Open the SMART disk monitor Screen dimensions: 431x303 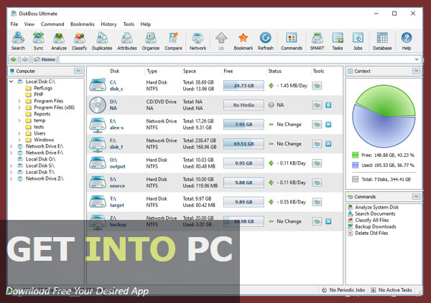click(317, 41)
